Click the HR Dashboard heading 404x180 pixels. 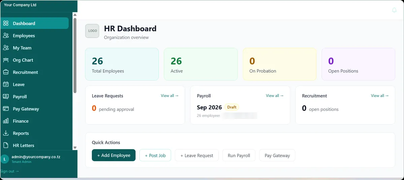pos(130,28)
